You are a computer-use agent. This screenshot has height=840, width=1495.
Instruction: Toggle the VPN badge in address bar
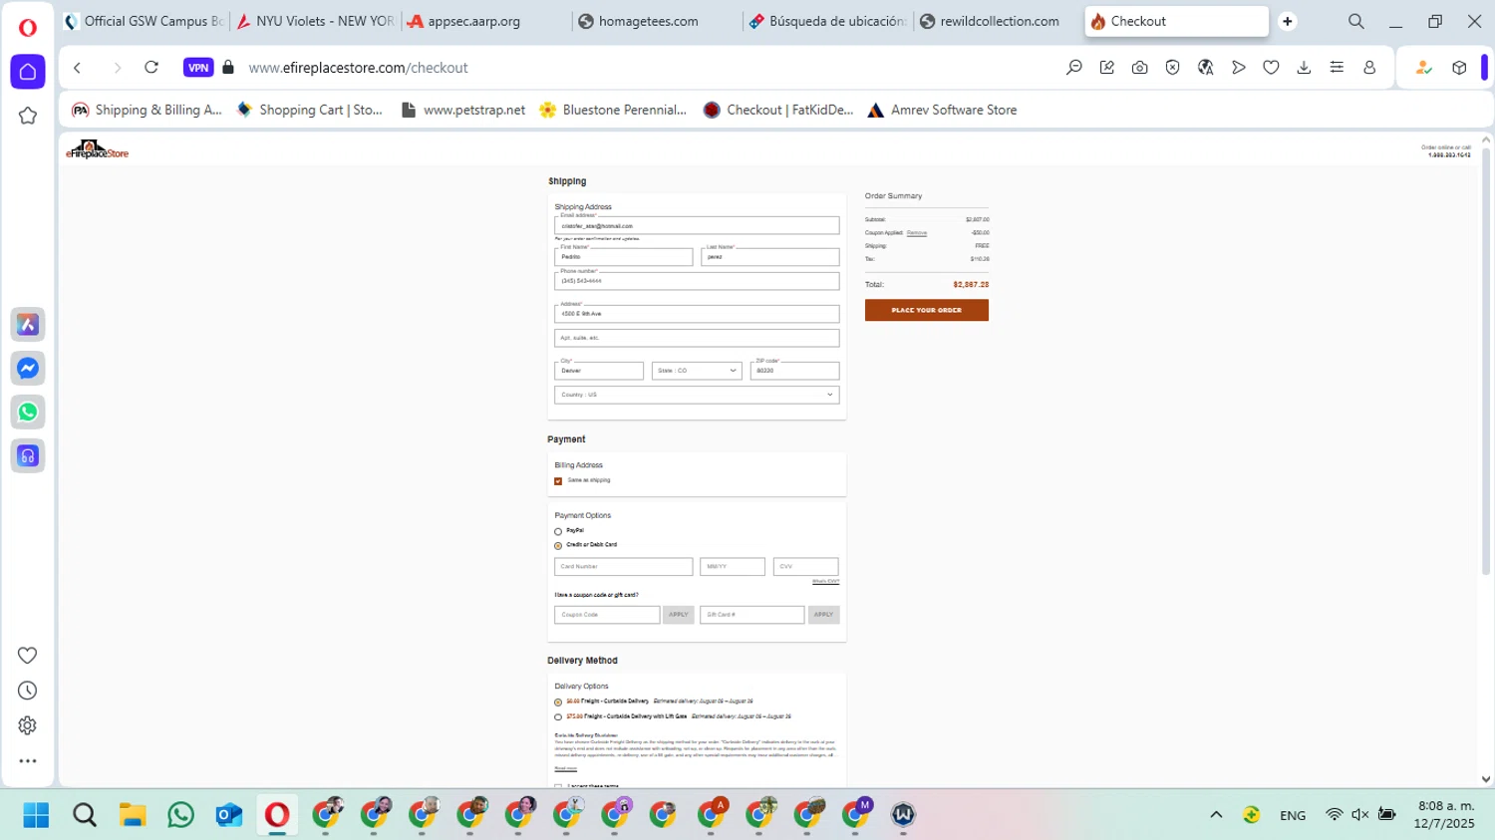tap(198, 68)
